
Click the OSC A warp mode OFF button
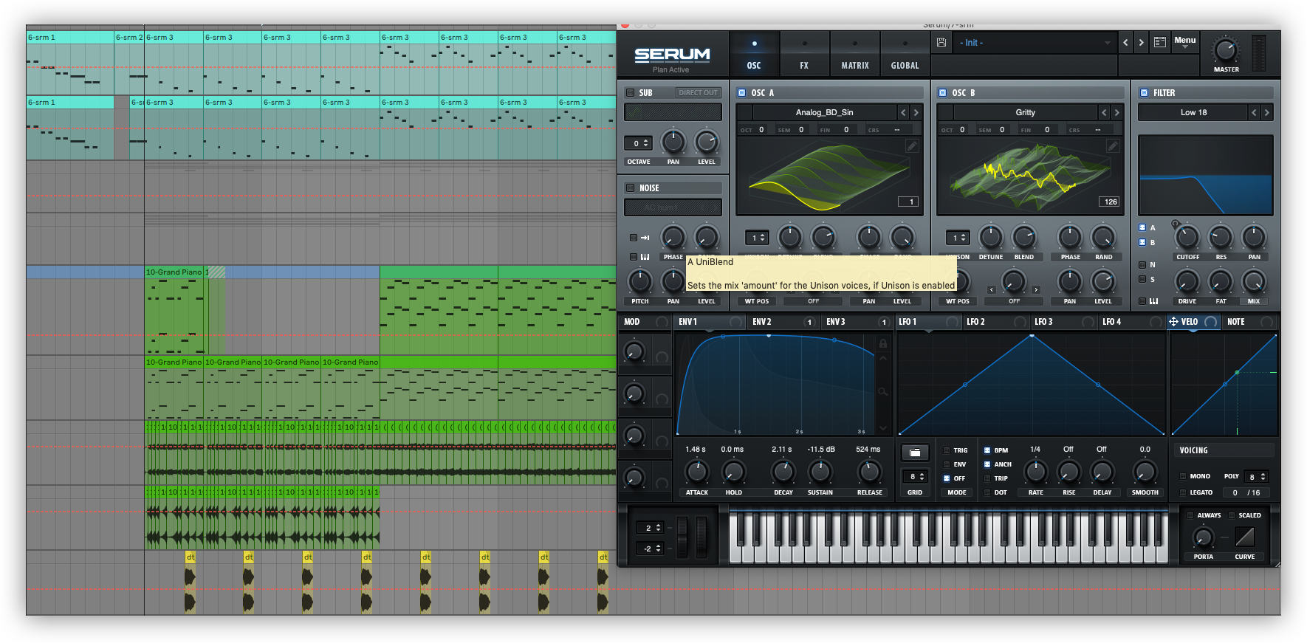[813, 301]
